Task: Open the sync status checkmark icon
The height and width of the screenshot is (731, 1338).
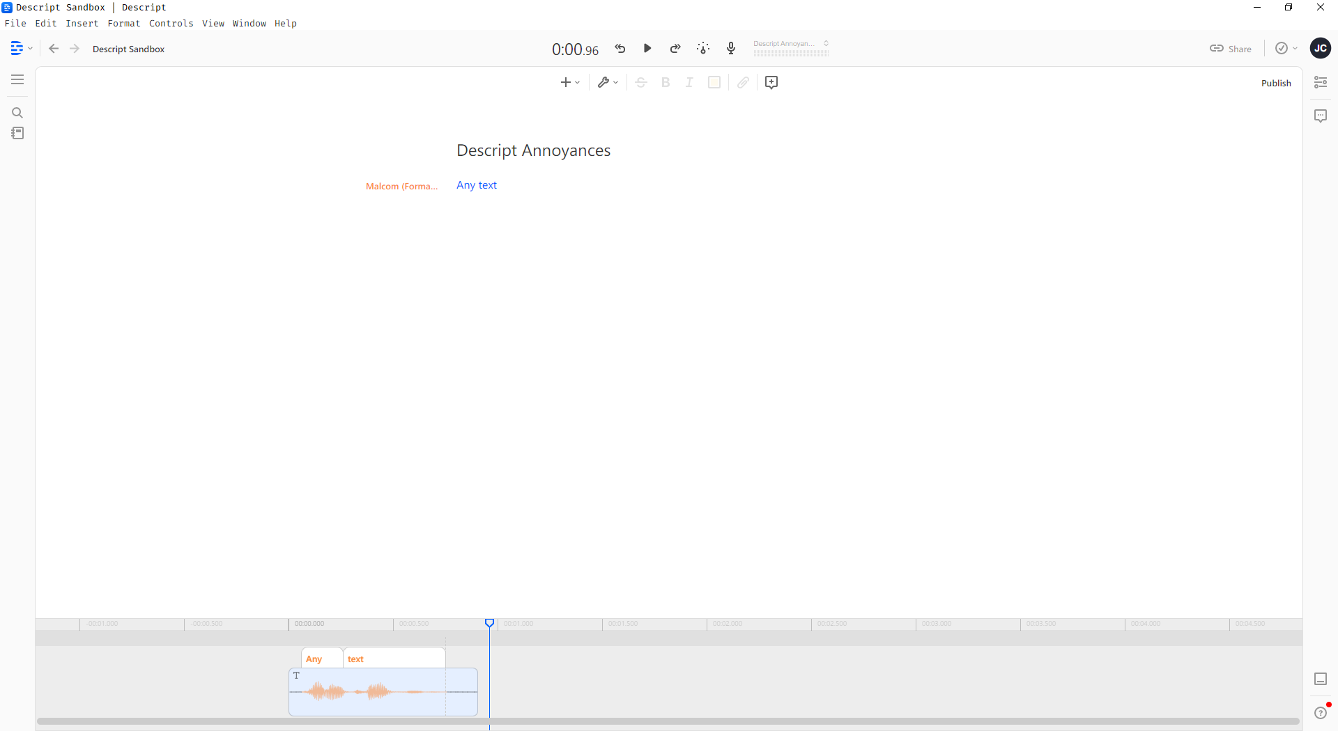Action: coord(1281,48)
